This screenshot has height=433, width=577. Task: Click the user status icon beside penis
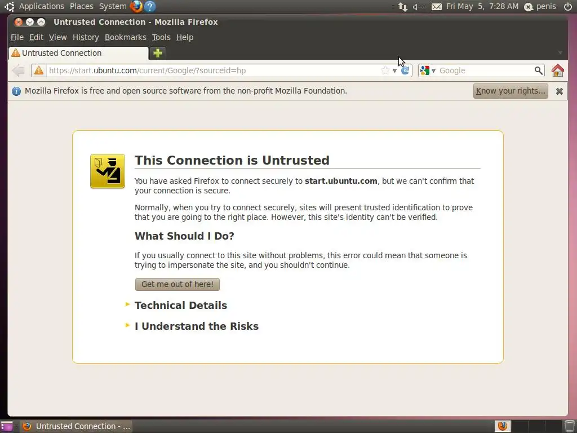[x=529, y=7]
